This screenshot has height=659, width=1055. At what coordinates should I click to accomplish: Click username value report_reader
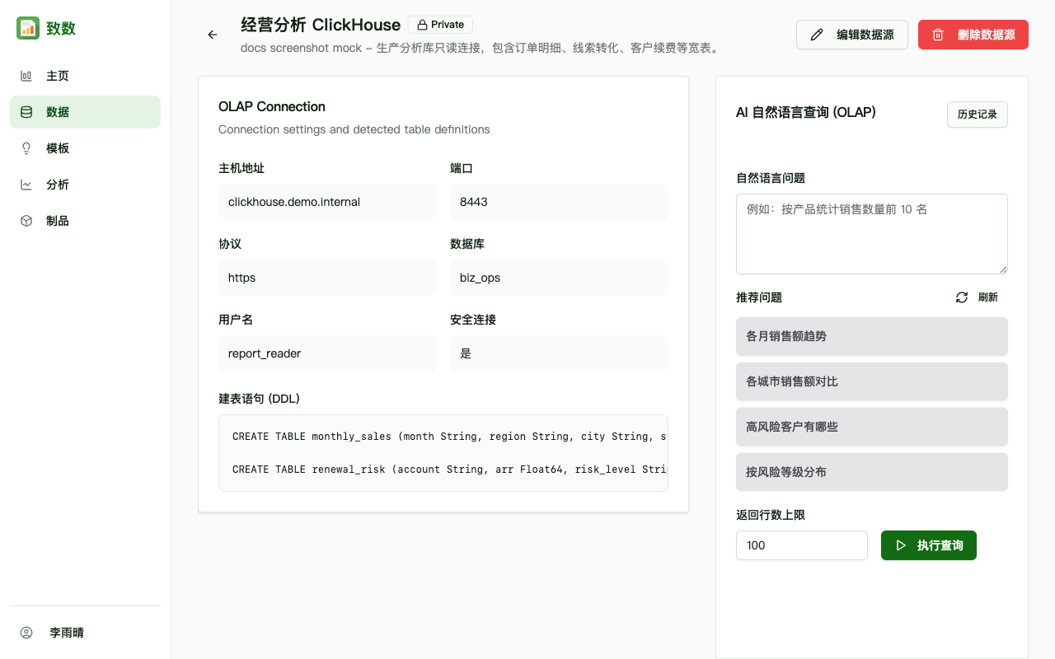tap(327, 353)
